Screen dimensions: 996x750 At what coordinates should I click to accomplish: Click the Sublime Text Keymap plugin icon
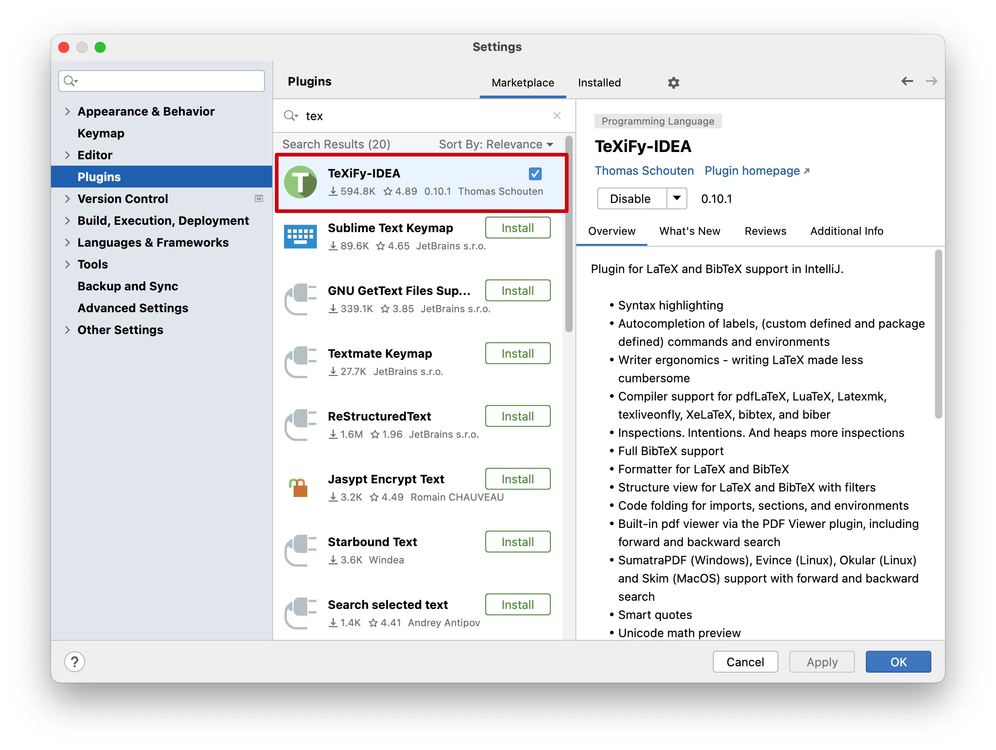pos(300,237)
